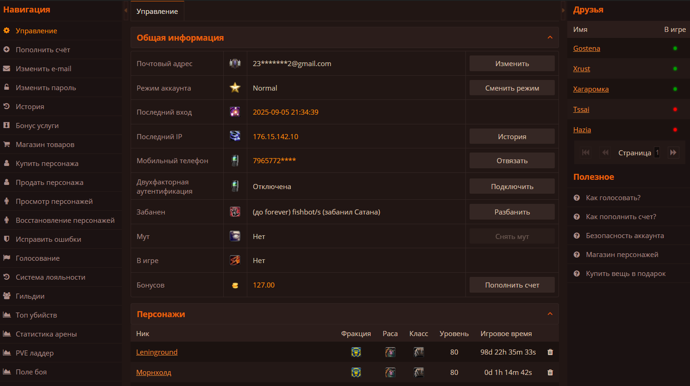Click the star icon for account mode
This screenshot has width=690, height=386.
[x=235, y=88]
